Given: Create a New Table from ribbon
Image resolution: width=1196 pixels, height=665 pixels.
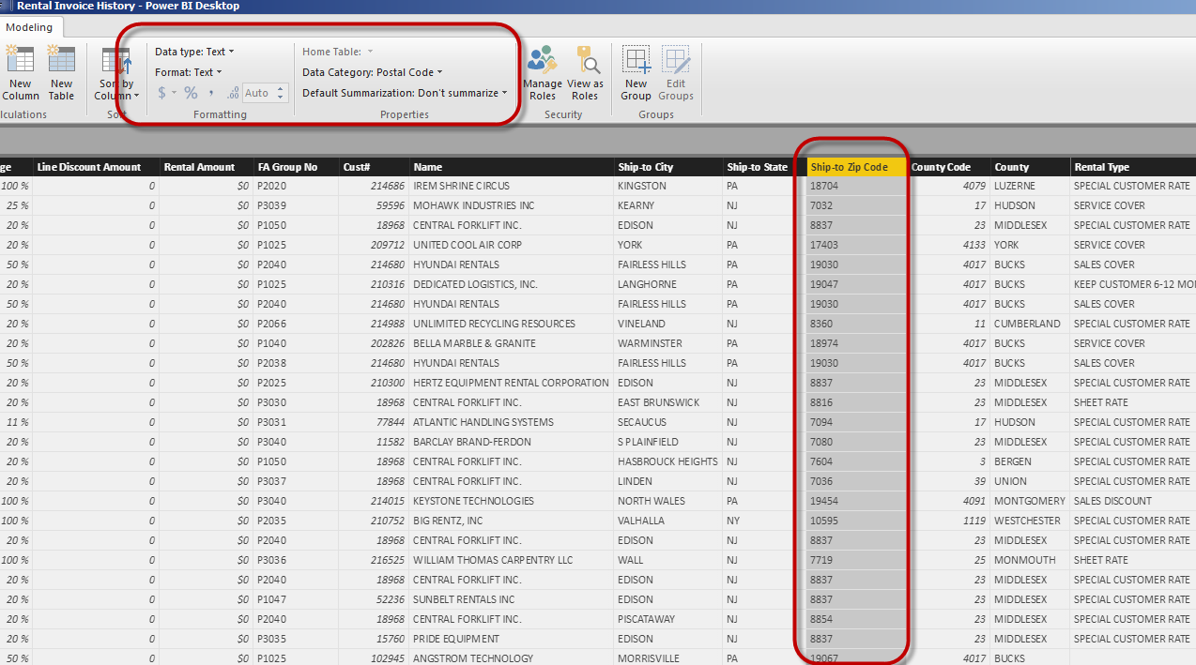Looking at the screenshot, I should tap(61, 73).
